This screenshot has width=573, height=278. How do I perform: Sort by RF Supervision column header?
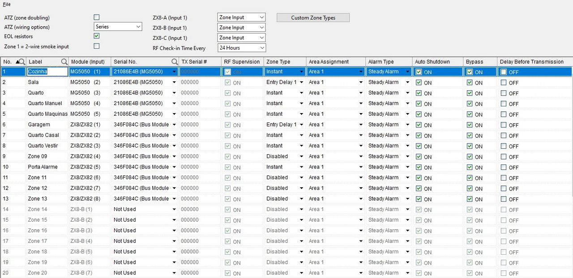coord(242,62)
